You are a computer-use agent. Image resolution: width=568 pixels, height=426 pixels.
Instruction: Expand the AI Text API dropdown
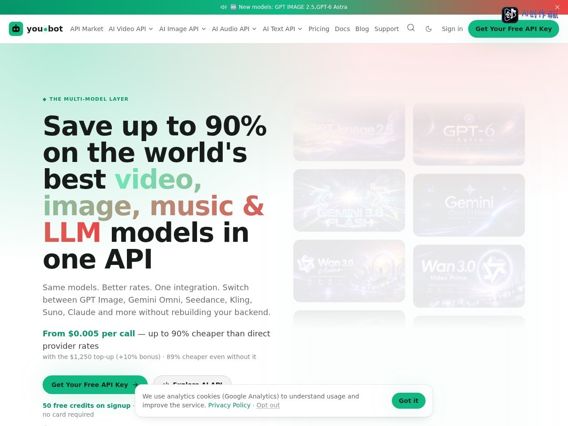[x=282, y=29]
